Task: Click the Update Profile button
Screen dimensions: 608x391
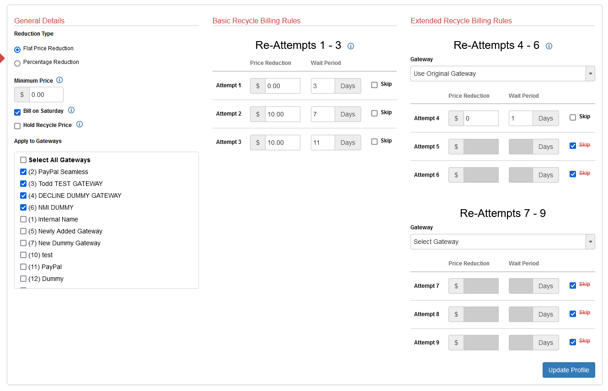Action: 569,370
